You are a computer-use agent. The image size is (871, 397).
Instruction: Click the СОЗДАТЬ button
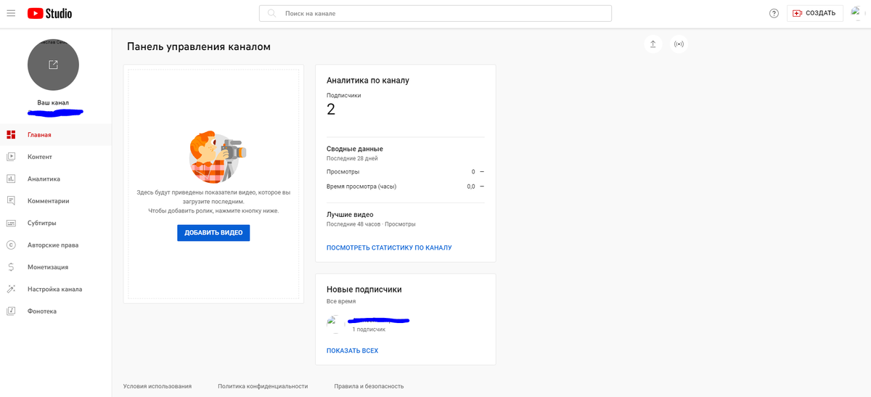(x=814, y=13)
